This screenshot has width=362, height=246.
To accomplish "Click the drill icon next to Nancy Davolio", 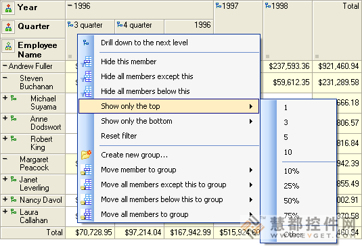I will pyautogui.click(x=14, y=199).
